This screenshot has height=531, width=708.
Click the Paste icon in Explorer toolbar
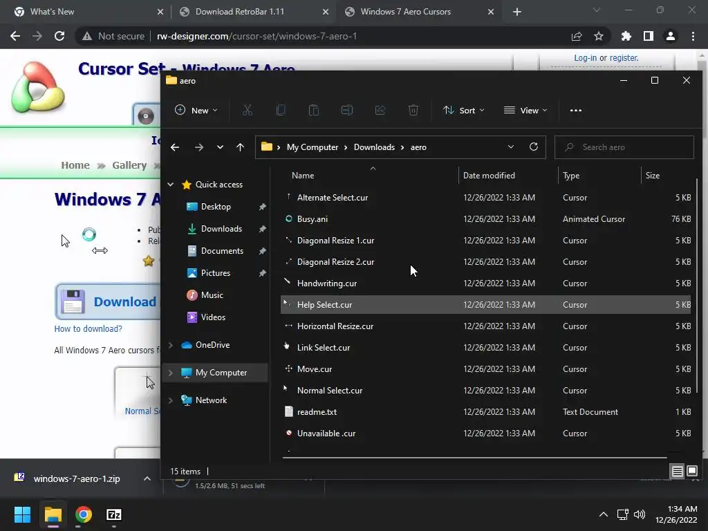coord(314,110)
